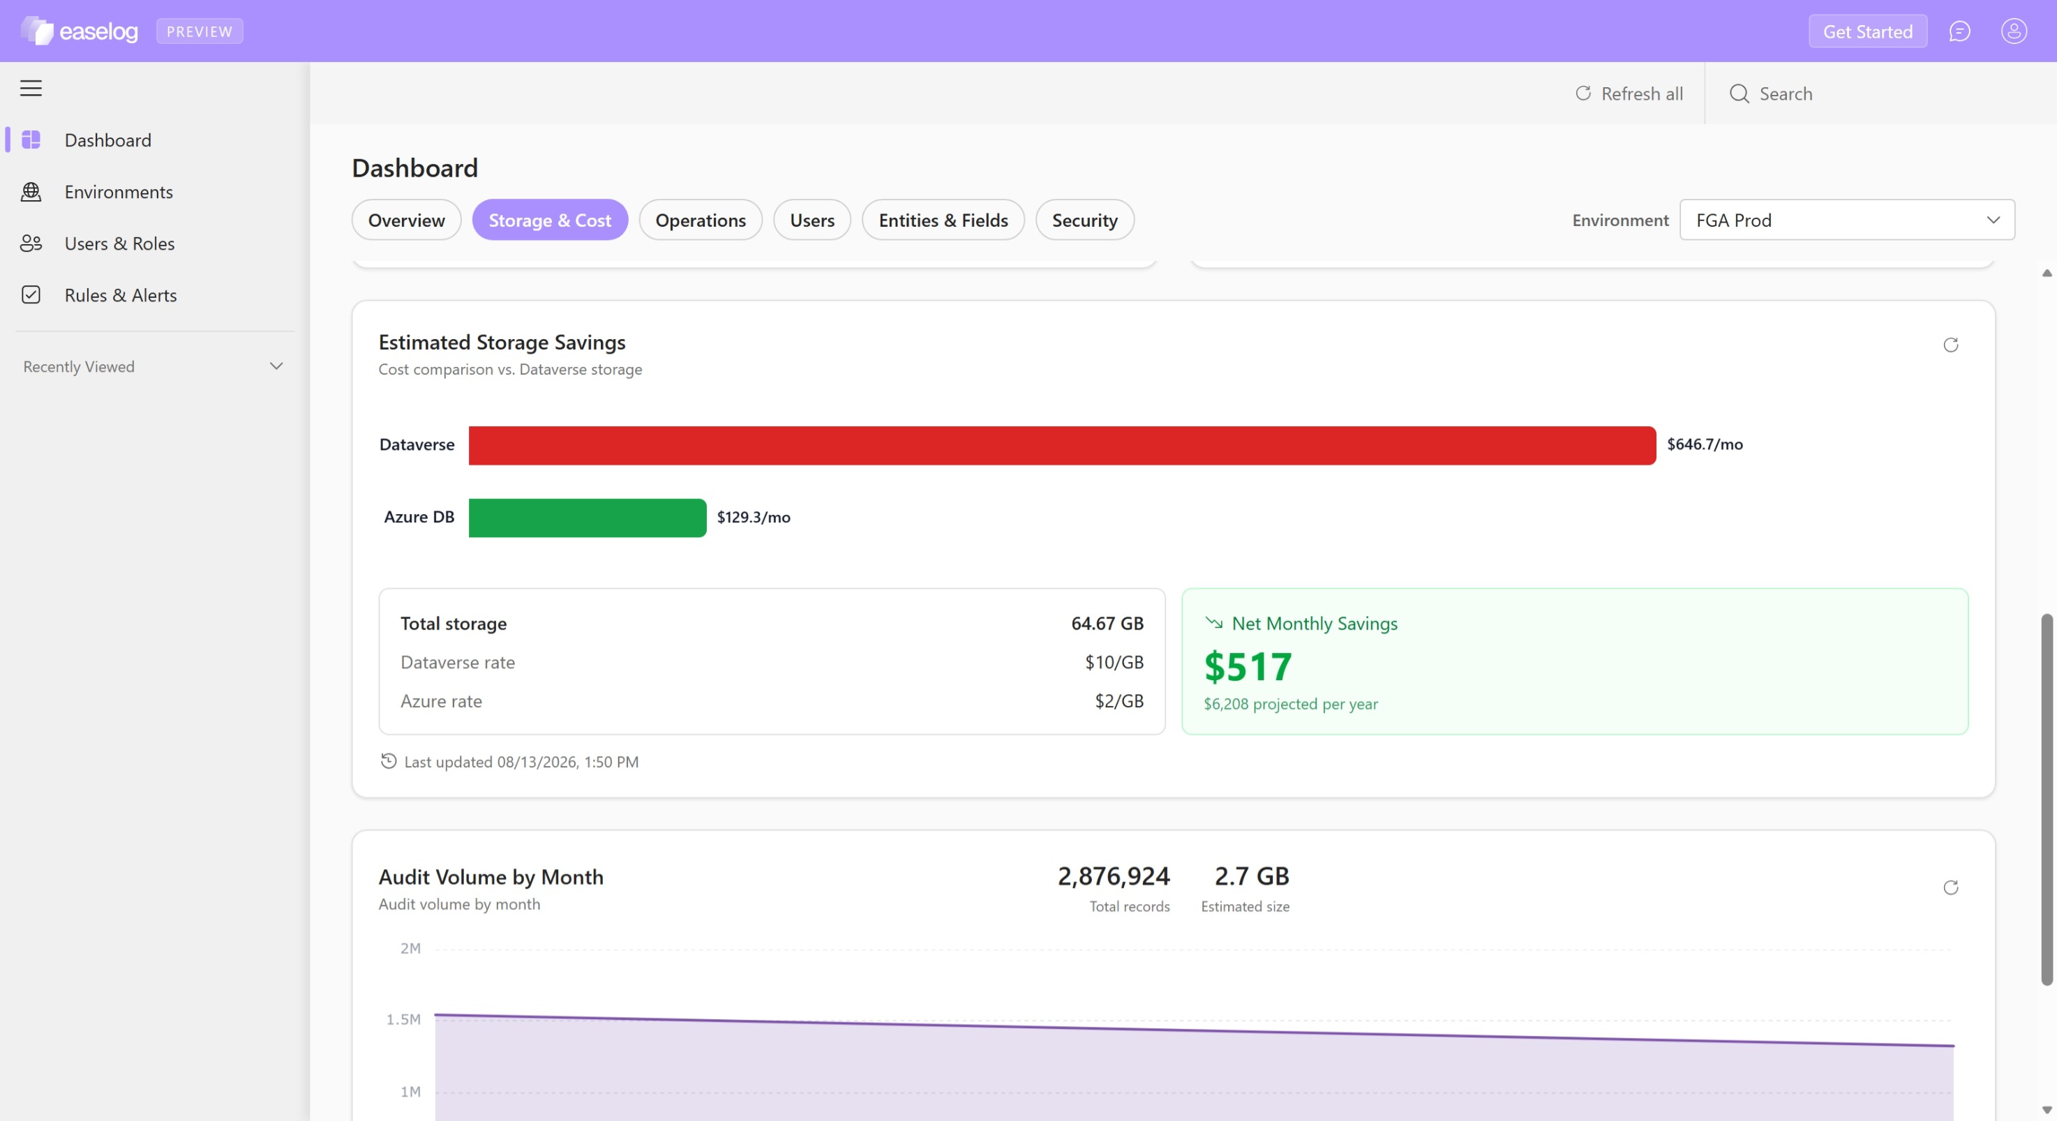
Task: Open the Environment FGA Prod dropdown
Action: (x=1847, y=220)
